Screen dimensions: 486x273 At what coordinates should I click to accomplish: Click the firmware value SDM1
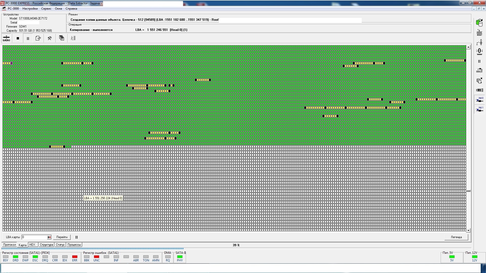[x=23, y=27]
